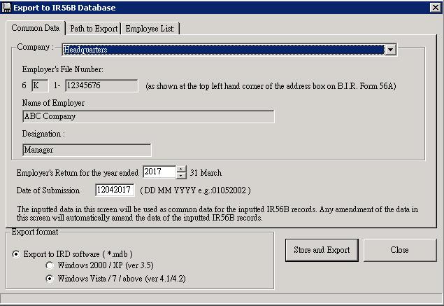
Task: Click the 'Designation :' label
Action: pyautogui.click(x=43, y=134)
